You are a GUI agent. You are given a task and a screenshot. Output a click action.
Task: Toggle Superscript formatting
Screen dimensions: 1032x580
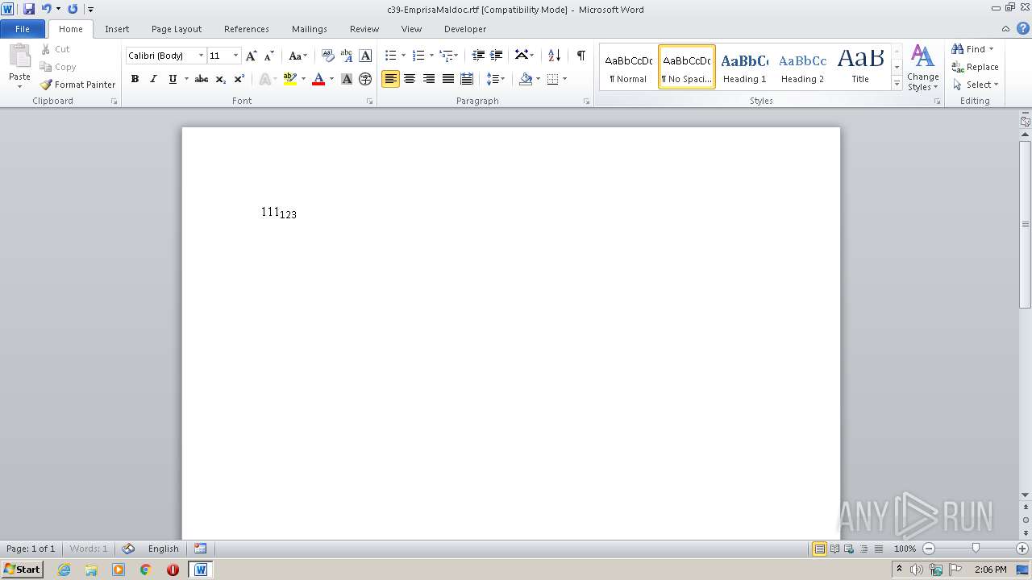click(239, 79)
